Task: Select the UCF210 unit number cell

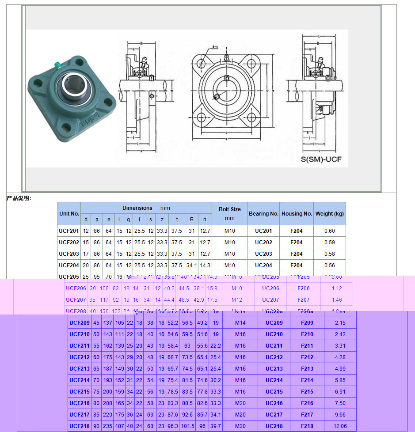Action: pos(80,334)
